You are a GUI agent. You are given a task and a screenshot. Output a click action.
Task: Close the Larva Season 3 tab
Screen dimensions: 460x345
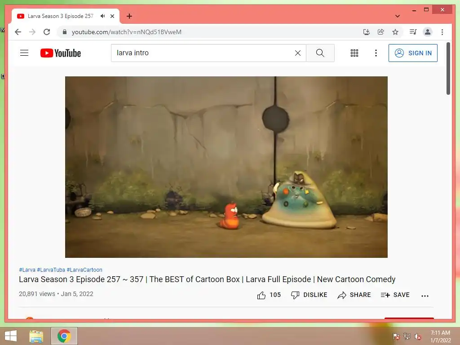pyautogui.click(x=112, y=16)
